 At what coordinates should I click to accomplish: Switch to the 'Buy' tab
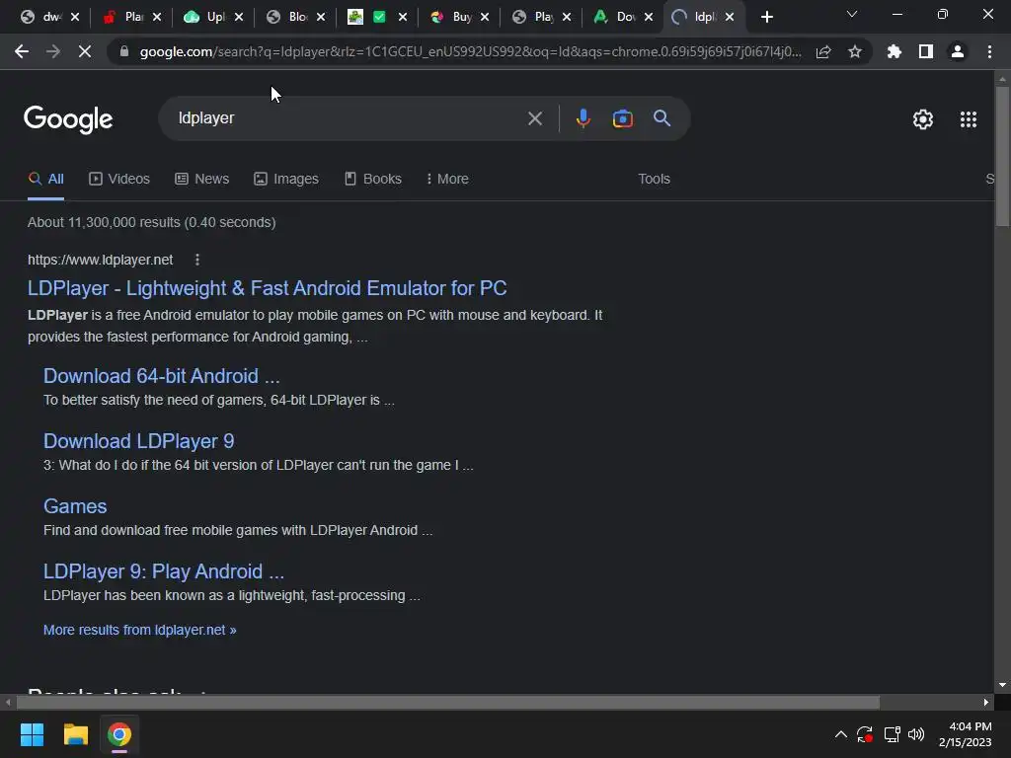[452, 18]
